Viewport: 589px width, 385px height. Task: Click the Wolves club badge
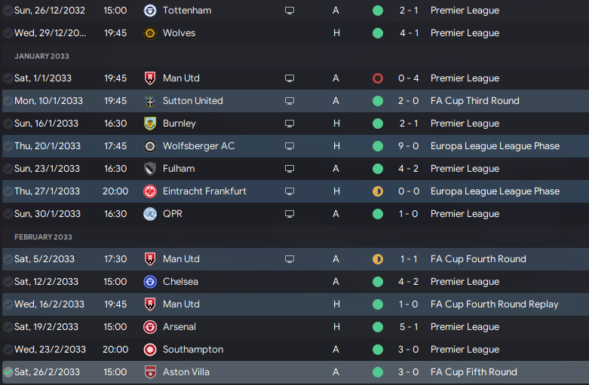tap(149, 33)
